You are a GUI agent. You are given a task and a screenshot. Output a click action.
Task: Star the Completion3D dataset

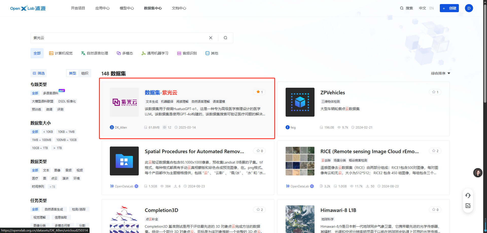259,210
